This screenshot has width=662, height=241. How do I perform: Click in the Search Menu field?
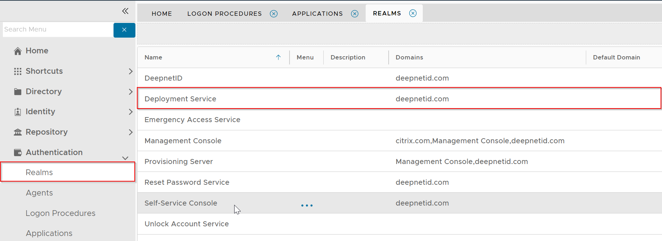tap(57, 30)
